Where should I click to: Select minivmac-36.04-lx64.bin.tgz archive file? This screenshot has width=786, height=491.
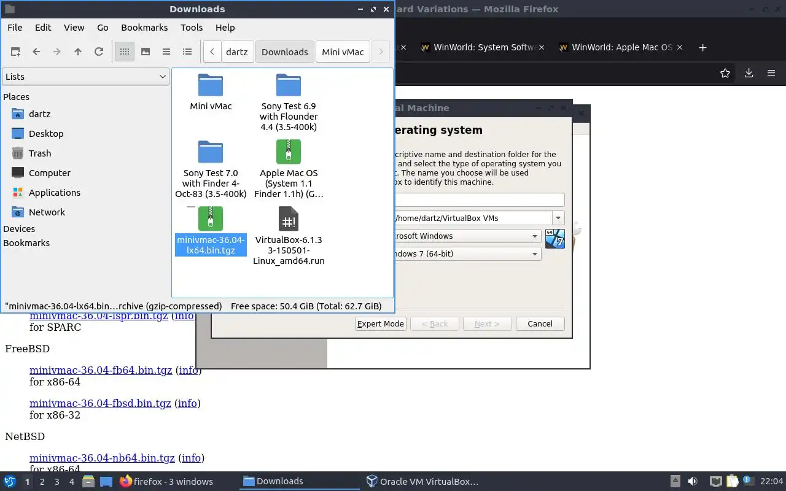[x=211, y=231]
